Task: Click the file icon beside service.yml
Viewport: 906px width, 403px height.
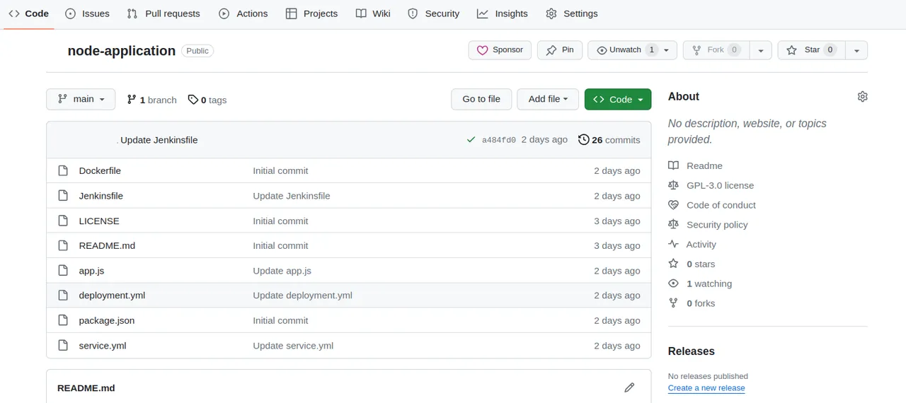Action: 64,346
